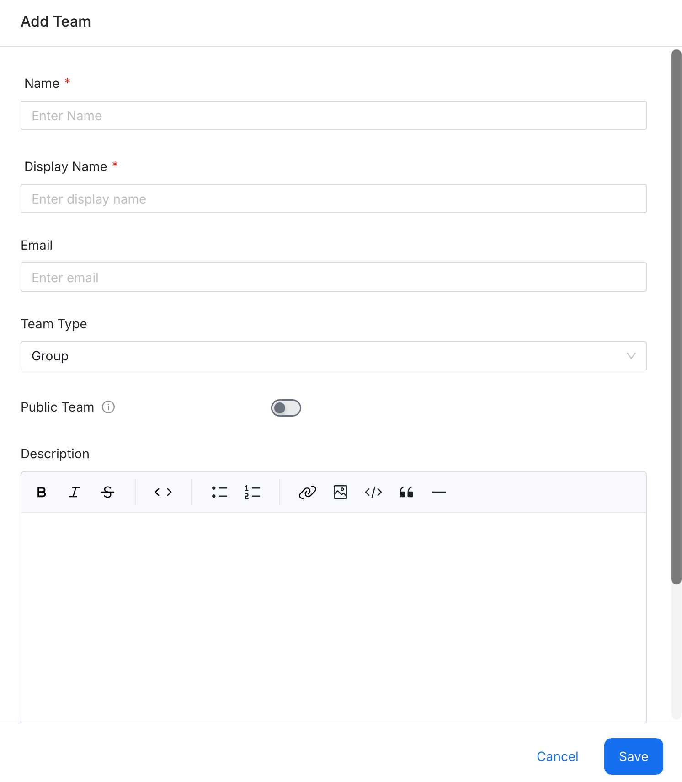Insert numbered list in Description editor
Viewport: 682px width, 782px height.
[x=252, y=492]
